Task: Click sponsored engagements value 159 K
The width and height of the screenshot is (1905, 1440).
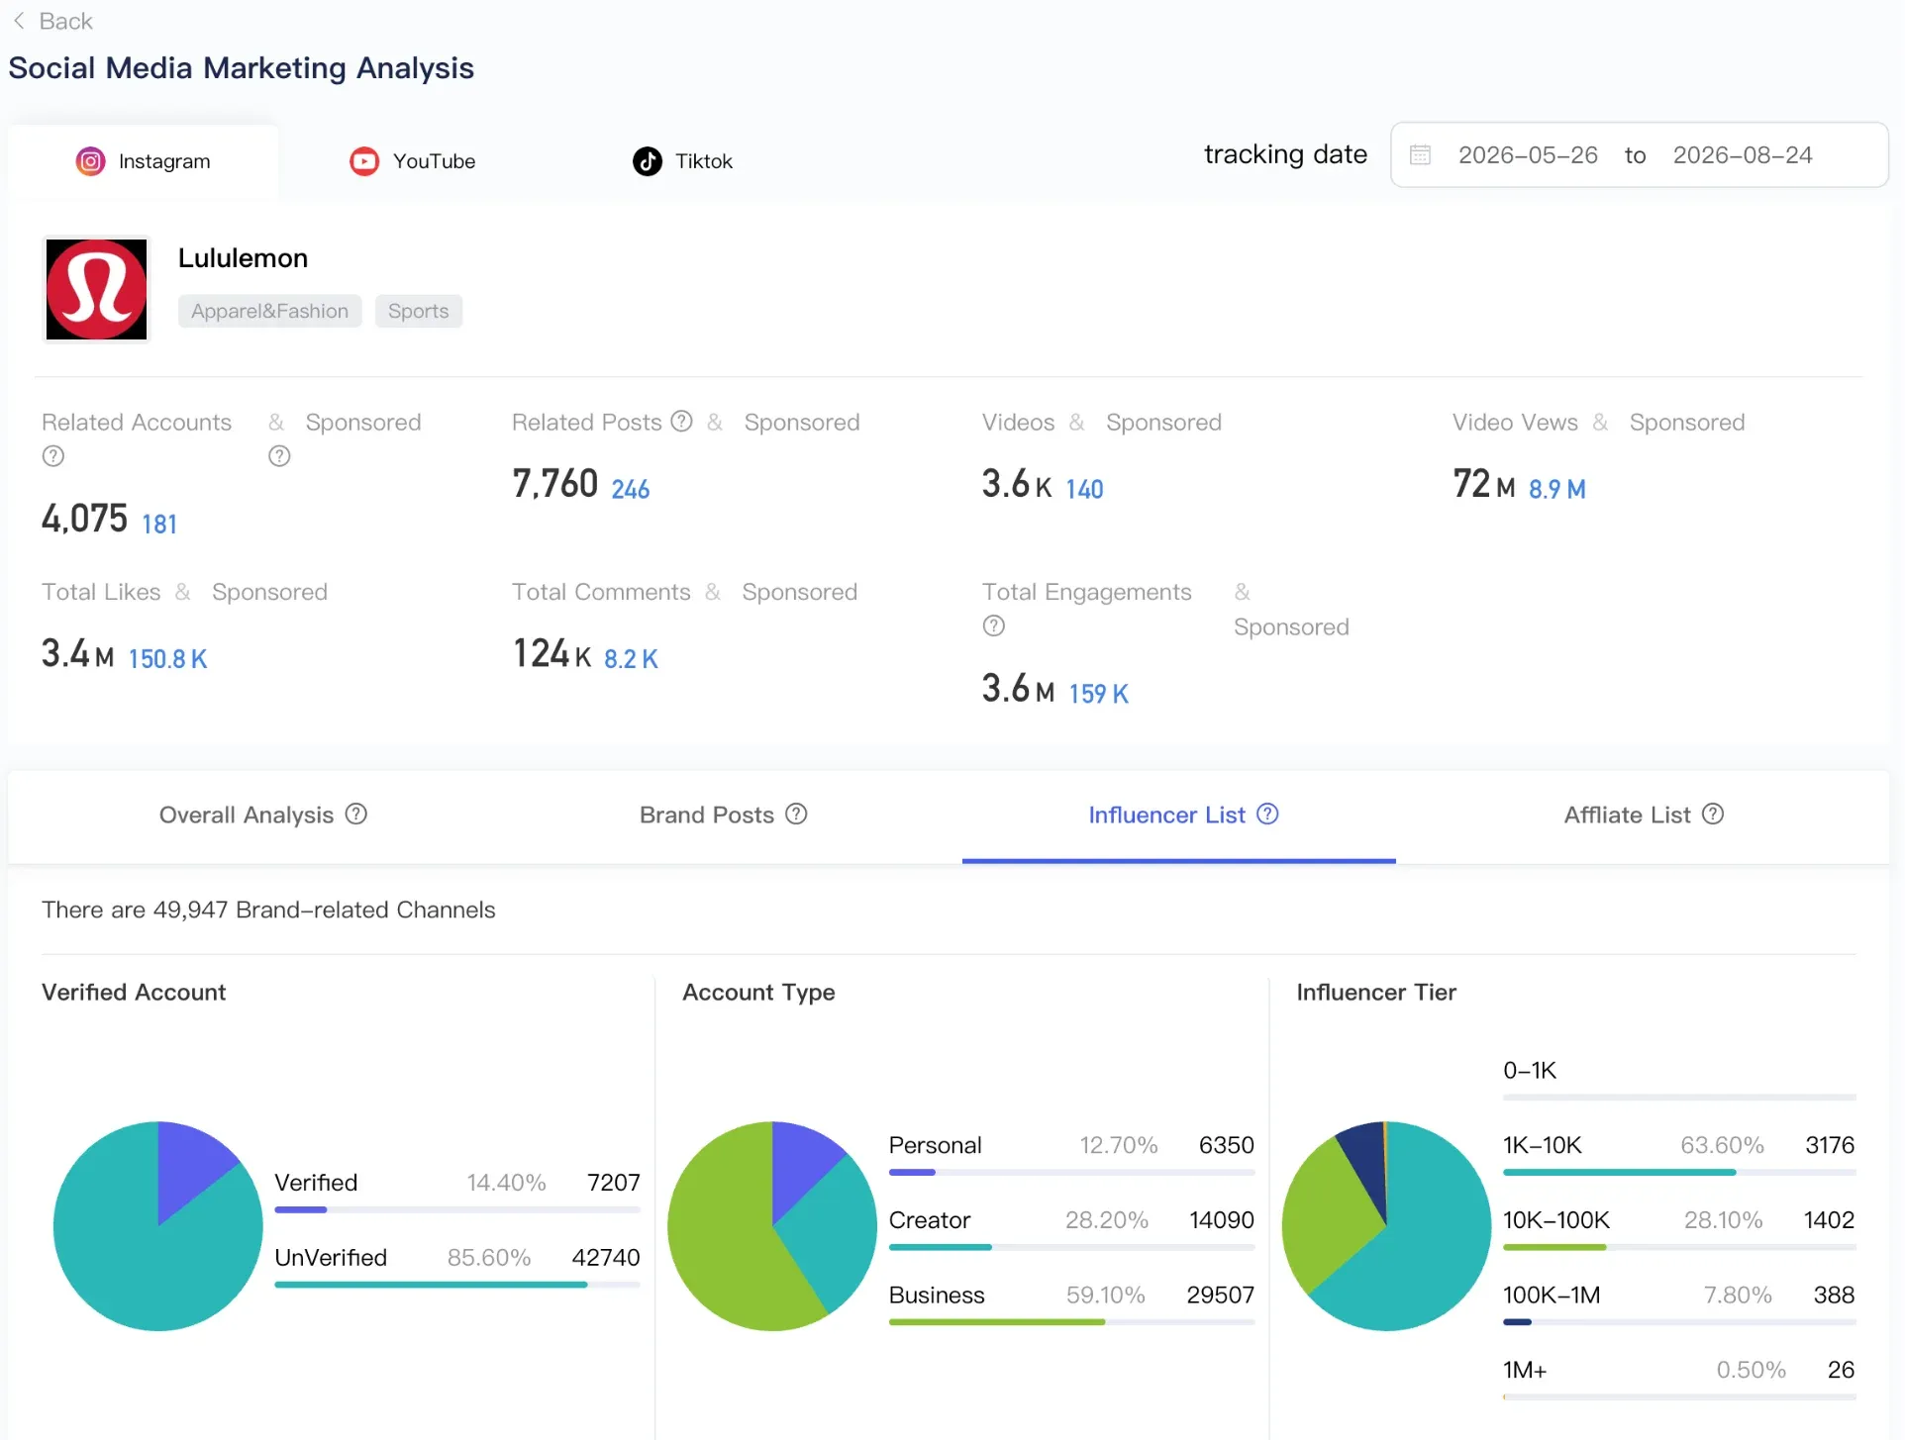Action: [x=1098, y=693]
